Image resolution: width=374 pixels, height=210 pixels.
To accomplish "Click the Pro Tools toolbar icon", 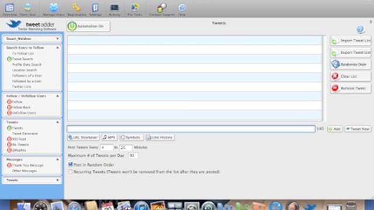I will point(135,9).
